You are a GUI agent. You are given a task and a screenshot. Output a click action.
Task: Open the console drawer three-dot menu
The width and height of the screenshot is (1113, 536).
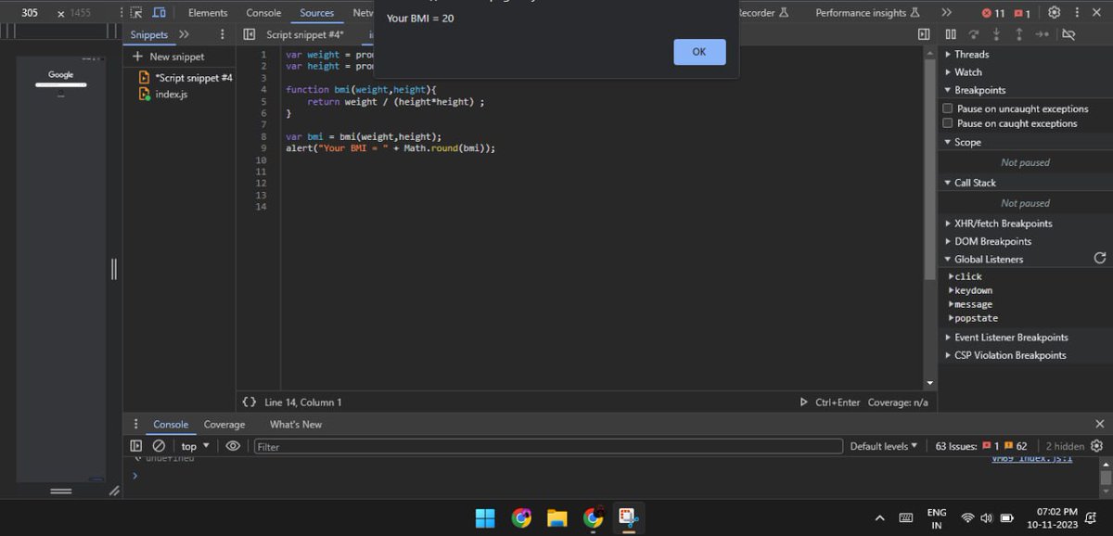click(x=136, y=424)
